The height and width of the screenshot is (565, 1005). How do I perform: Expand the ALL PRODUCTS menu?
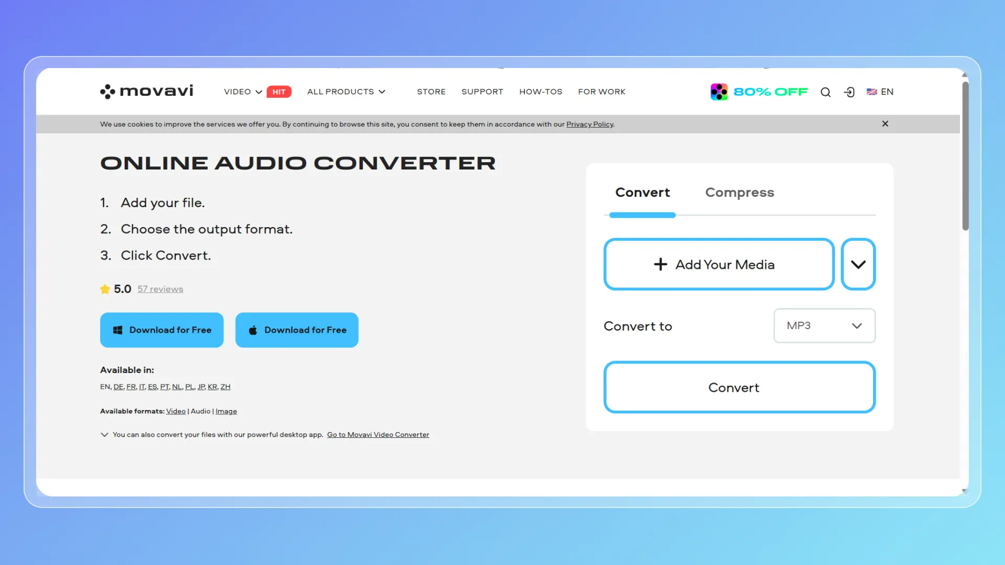(346, 92)
